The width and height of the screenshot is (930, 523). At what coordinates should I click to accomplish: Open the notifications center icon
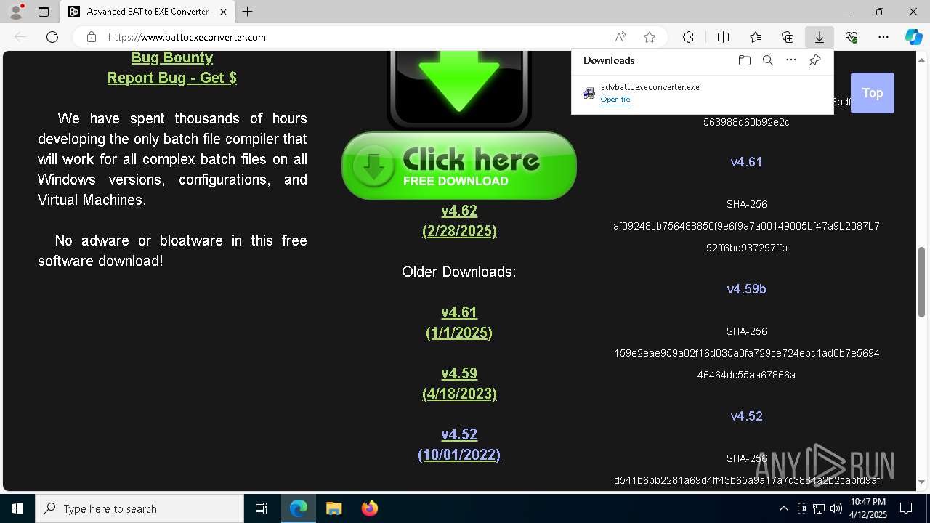coord(906,508)
